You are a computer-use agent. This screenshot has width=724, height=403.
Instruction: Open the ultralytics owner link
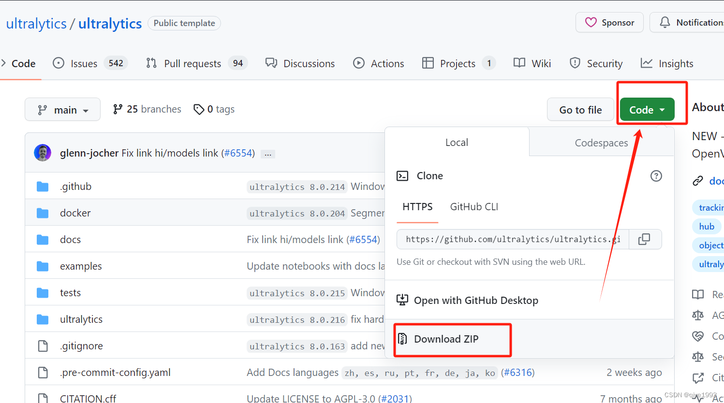tap(36, 23)
